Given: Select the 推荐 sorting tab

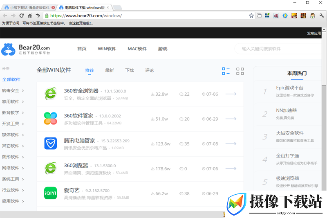Looking at the screenshot, I should [x=90, y=70].
